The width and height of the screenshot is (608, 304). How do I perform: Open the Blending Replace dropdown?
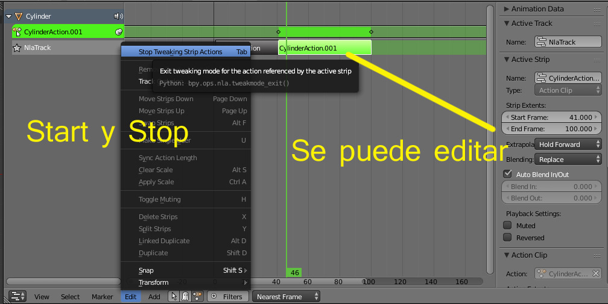[568, 160]
